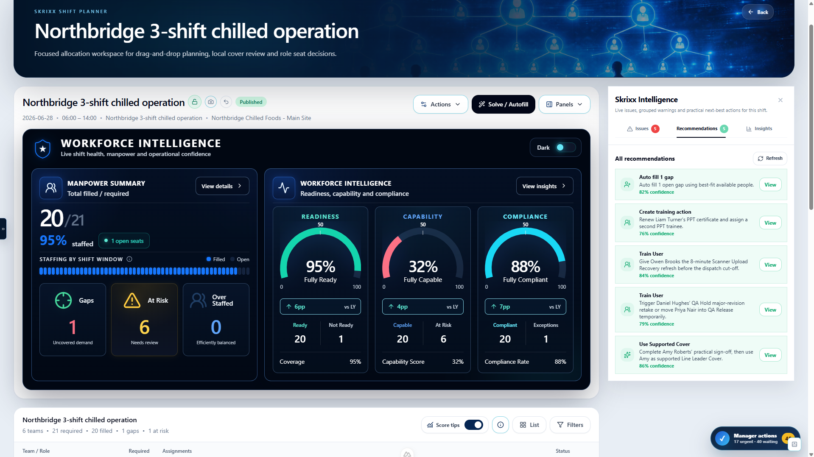Open the Manager actions floating widget

pos(755,438)
